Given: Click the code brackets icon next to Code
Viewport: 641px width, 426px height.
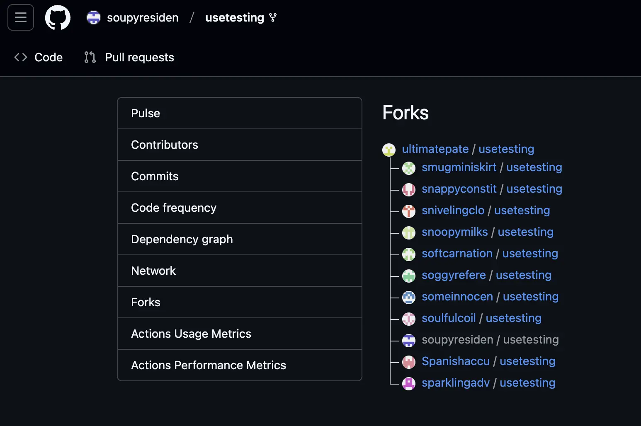Looking at the screenshot, I should point(20,57).
